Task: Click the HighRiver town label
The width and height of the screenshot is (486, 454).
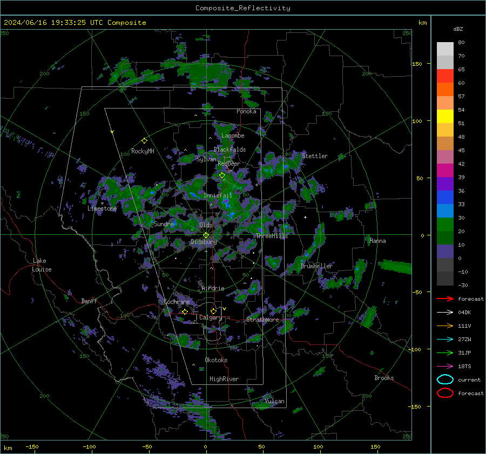Action: coord(224,379)
